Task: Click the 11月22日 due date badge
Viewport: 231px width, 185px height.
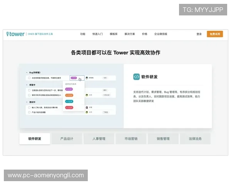Action: (106, 95)
